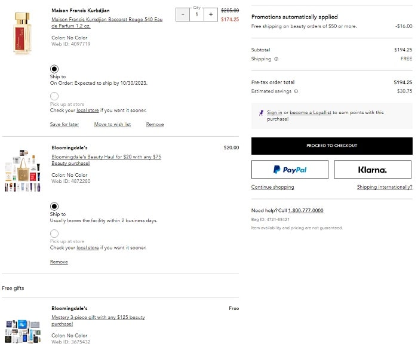Click the Loyallist rewards icon

pyautogui.click(x=262, y=113)
